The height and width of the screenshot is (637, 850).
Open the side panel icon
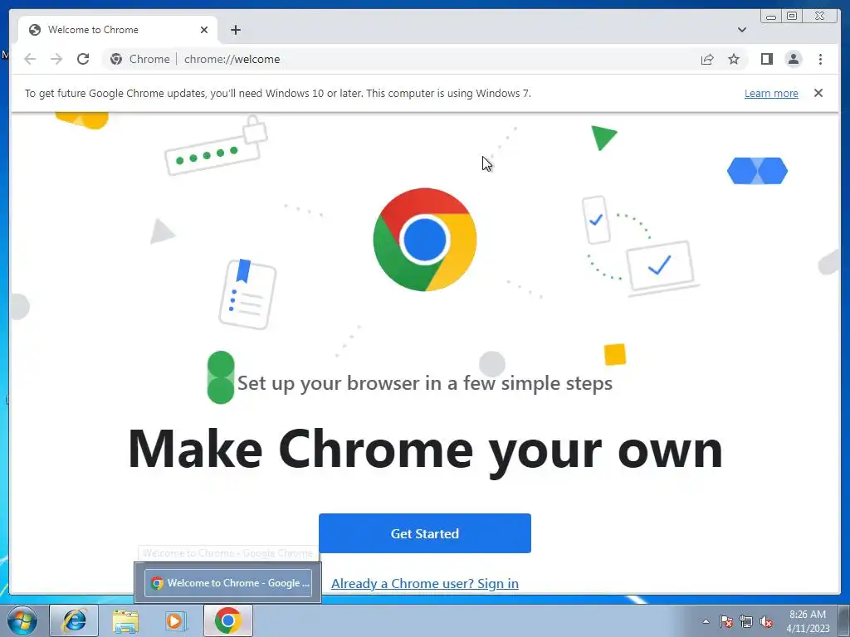(x=766, y=59)
